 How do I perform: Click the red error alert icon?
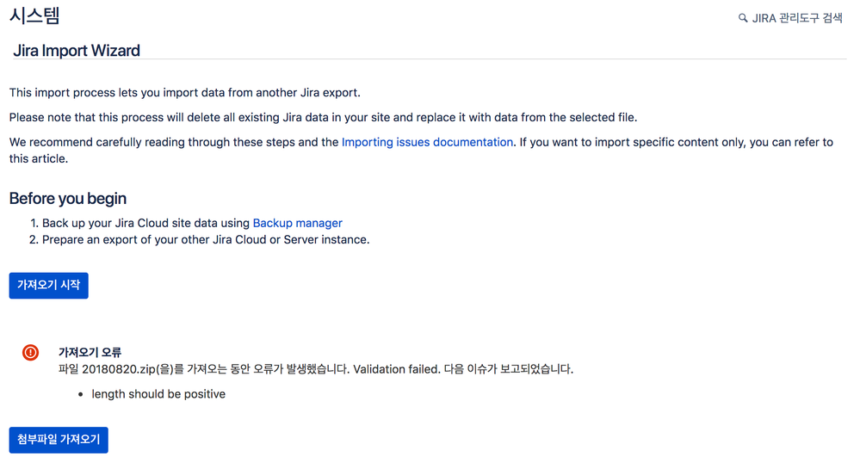pos(30,352)
